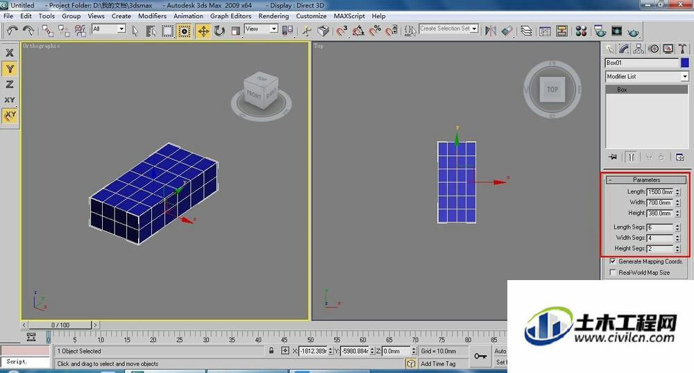Switch to the Utilities hammer tab
Screen dimensions: 694x373
tap(682, 49)
